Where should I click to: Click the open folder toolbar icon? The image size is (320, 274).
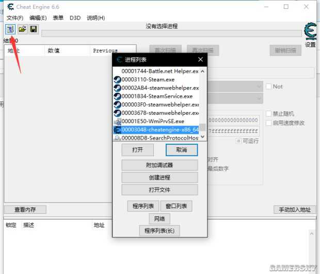click(22, 29)
